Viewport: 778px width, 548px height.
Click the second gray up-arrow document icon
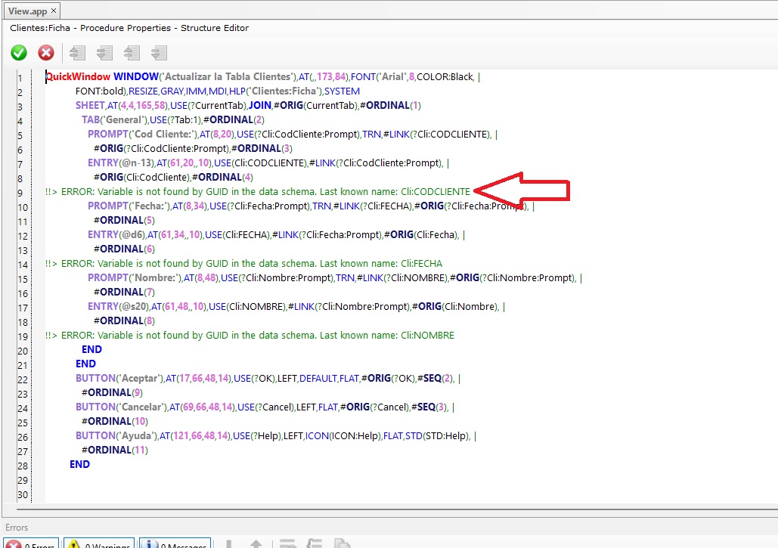click(132, 53)
